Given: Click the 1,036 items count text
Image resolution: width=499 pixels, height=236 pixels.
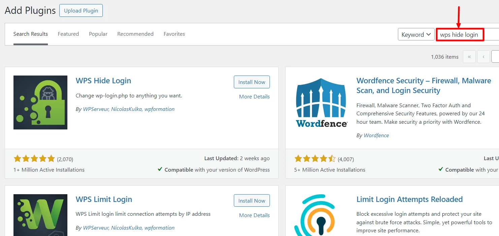Looking at the screenshot, I should click(445, 57).
